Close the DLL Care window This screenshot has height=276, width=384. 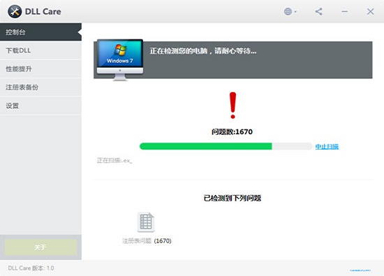pos(370,11)
